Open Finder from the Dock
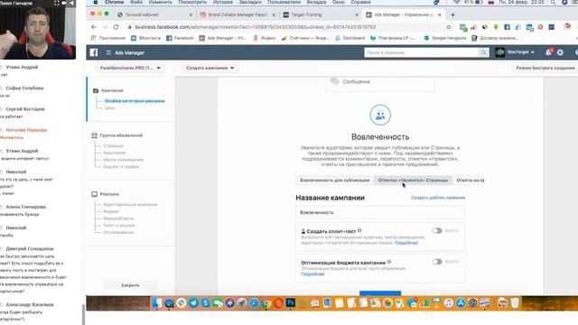The width and height of the screenshot is (578, 325). [x=156, y=303]
